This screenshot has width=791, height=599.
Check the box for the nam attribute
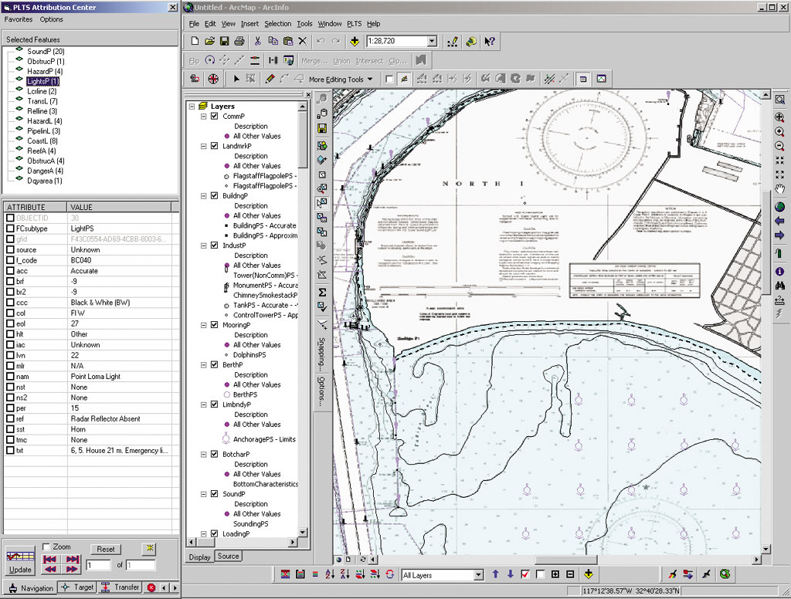[x=10, y=377]
